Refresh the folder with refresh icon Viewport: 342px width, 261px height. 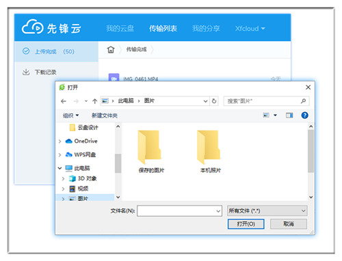214,101
